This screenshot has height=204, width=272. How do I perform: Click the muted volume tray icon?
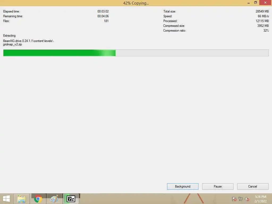click(247, 199)
